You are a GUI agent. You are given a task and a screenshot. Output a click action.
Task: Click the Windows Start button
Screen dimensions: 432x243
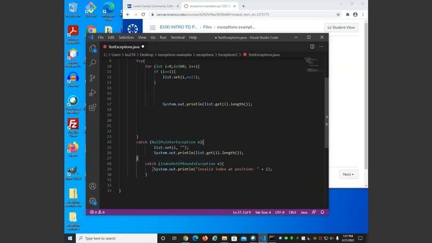(70, 238)
